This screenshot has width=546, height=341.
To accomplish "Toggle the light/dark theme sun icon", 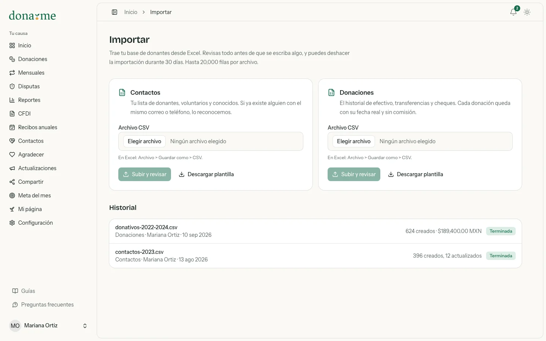I will [527, 12].
